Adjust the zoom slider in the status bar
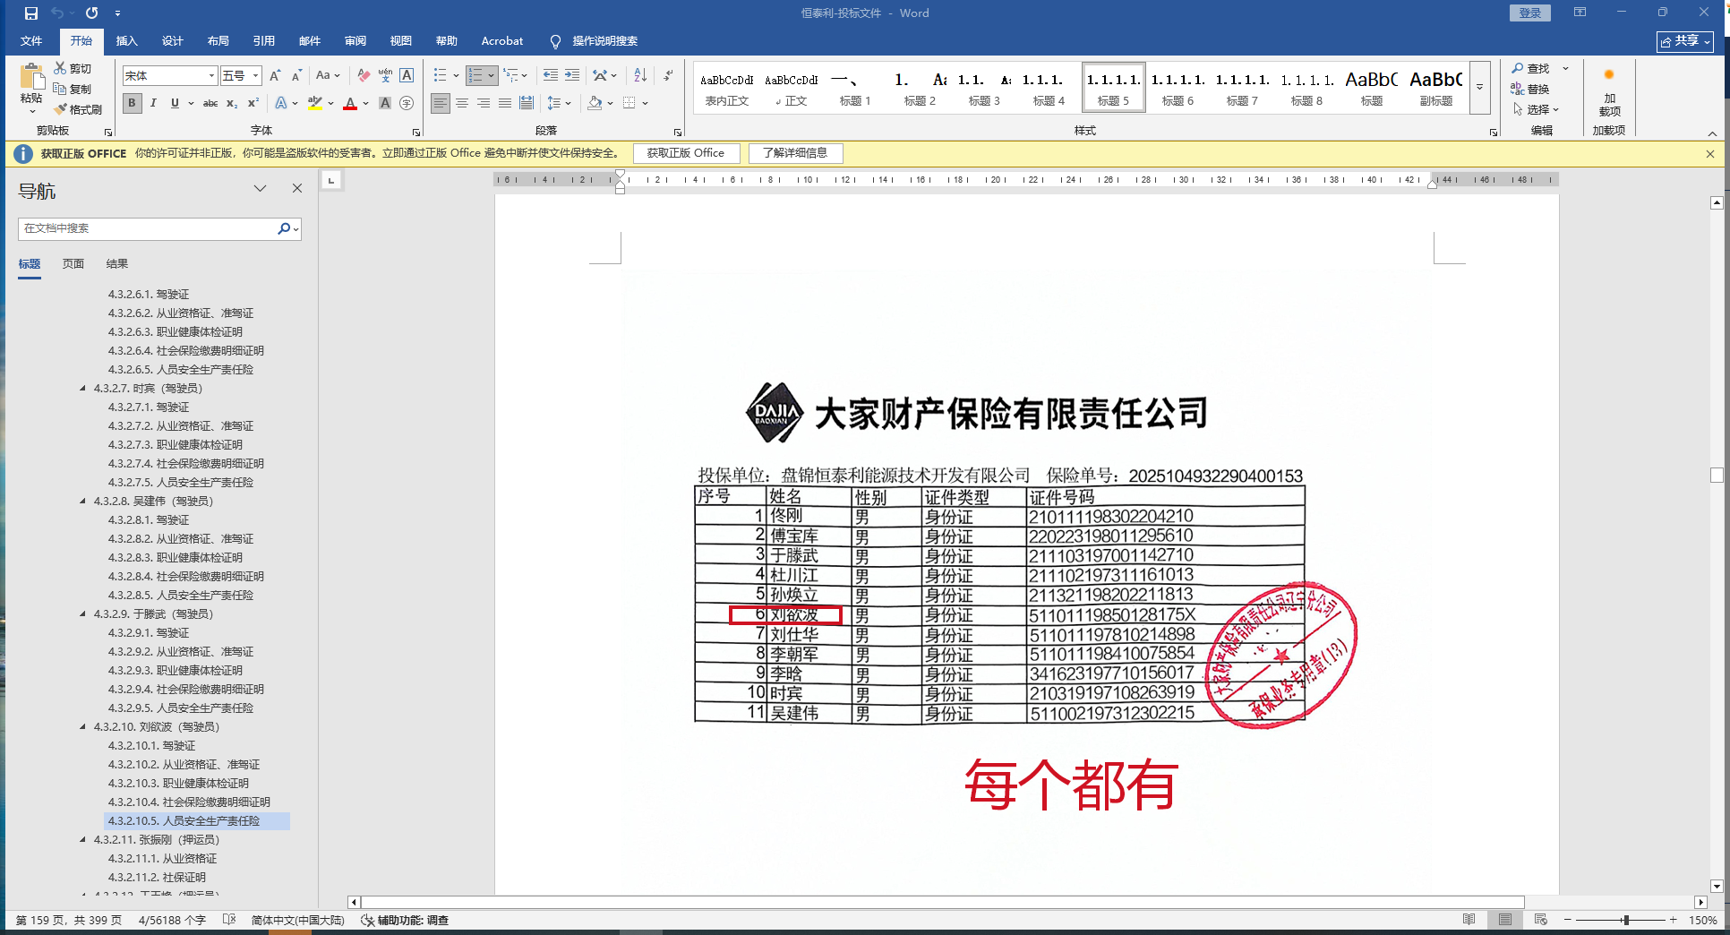 tap(1626, 920)
